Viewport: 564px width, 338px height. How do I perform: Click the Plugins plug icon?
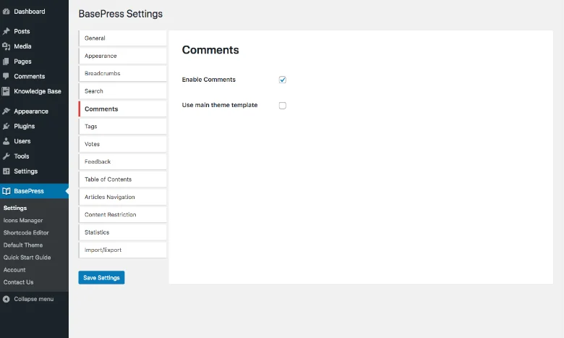pos(6,127)
